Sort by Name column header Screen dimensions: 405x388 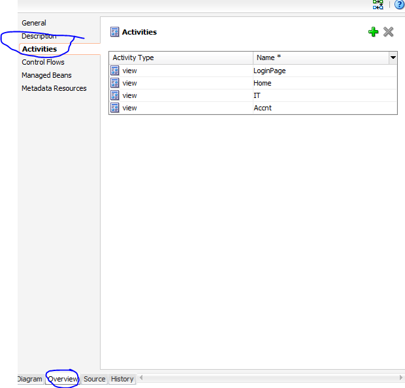pyautogui.click(x=321, y=57)
